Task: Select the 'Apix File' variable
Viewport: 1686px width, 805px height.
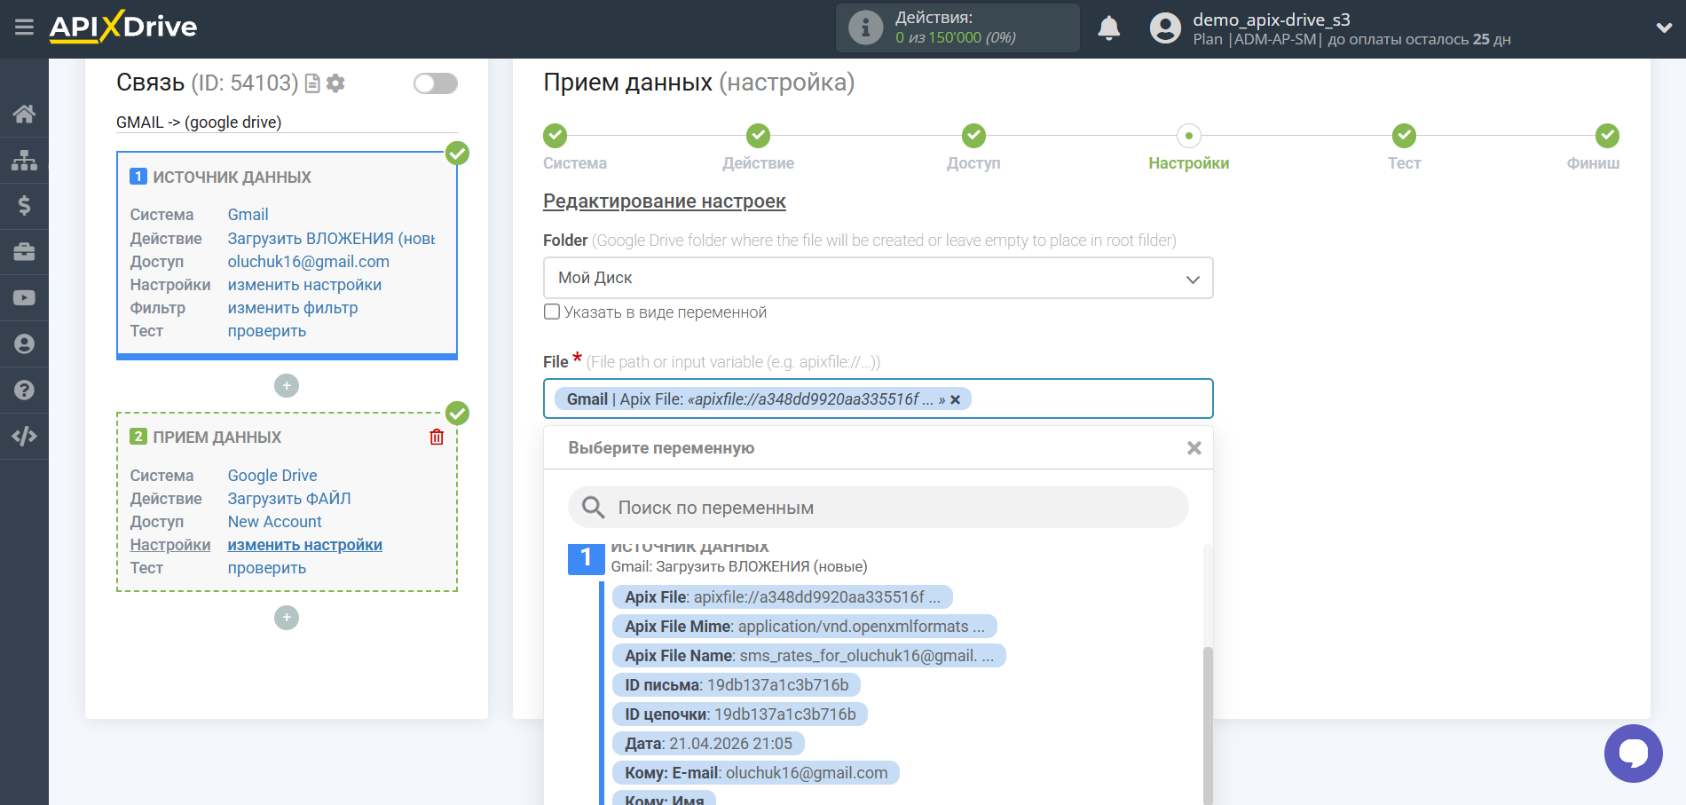Action: (x=782, y=597)
